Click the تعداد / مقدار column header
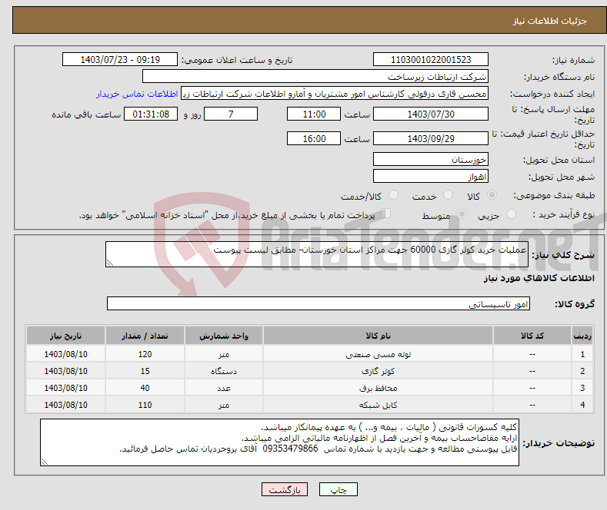607x510 pixels. [x=145, y=336]
